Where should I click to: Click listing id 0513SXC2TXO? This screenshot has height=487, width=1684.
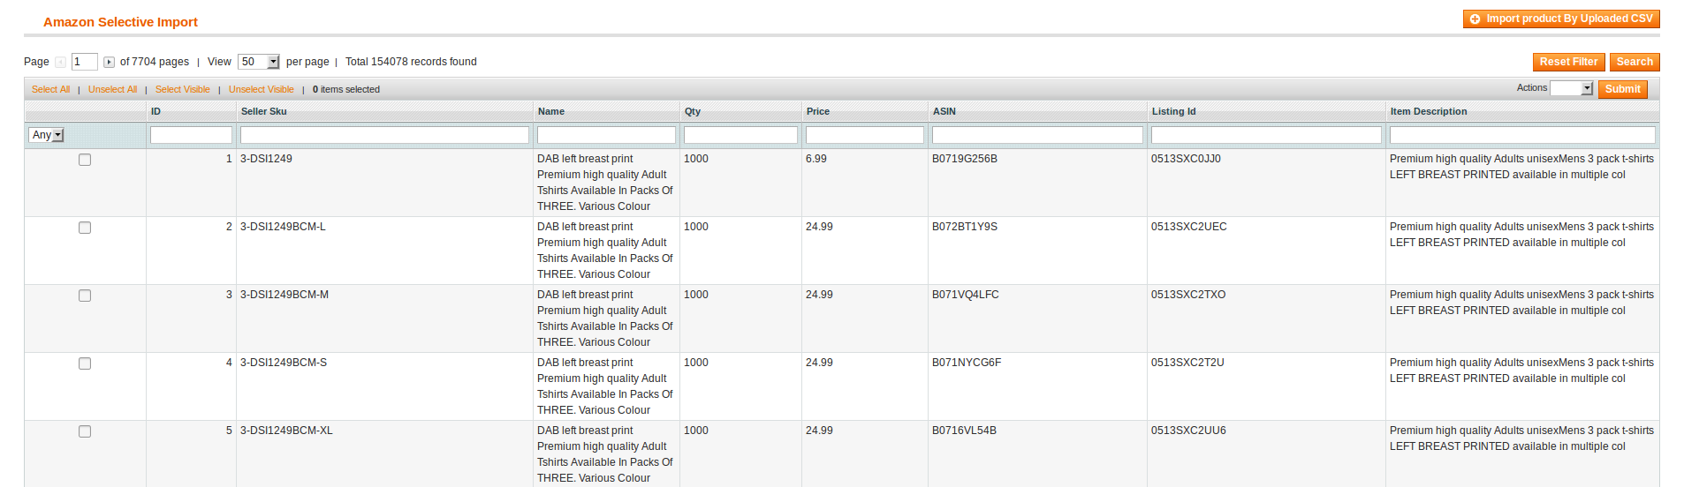pos(1188,295)
